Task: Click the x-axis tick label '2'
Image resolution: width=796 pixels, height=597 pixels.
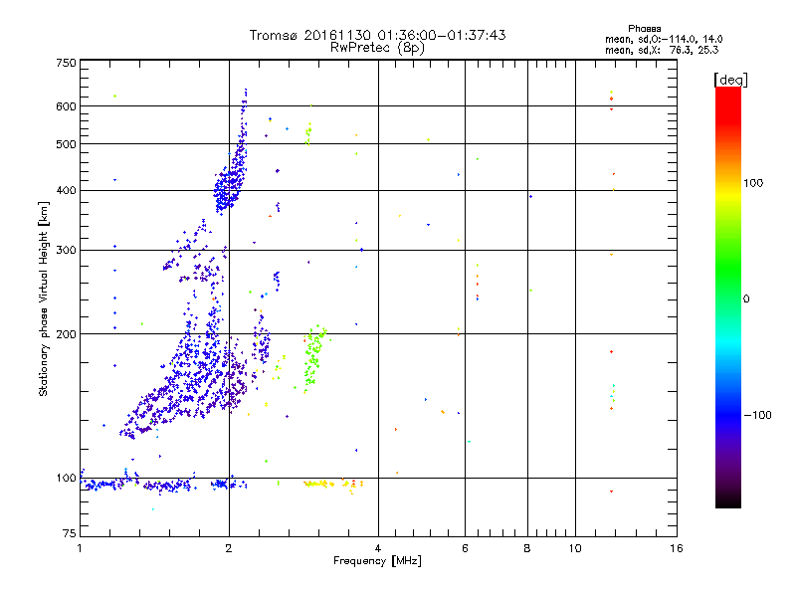Action: point(229,548)
